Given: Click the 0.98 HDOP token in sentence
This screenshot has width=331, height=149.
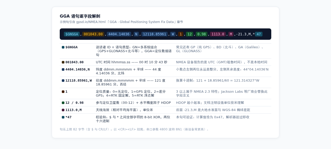Looking at the screenshot, I should (x=201, y=34).
